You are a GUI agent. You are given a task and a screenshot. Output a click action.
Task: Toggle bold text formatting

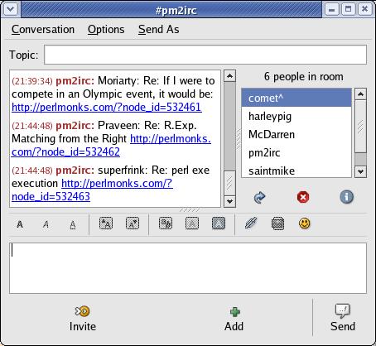coord(20,224)
